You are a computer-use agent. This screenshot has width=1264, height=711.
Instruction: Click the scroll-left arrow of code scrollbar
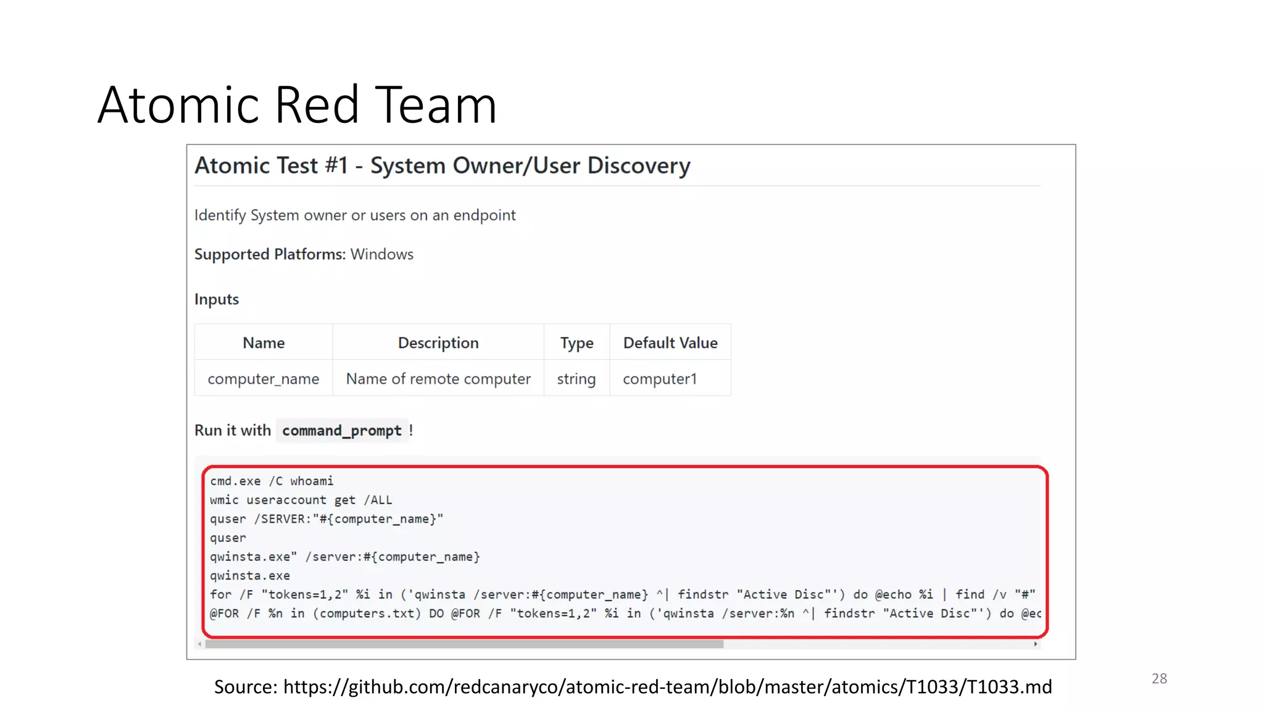199,644
